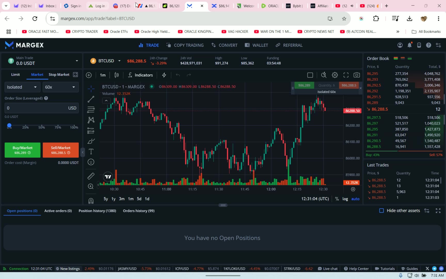Viewport: 446px width, 279px height.
Task: Open the emoji icons tool
Action: 91,162
